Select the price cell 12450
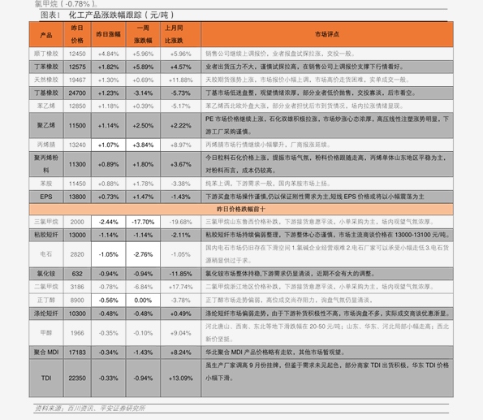This screenshot has width=483, height=420. [x=77, y=54]
